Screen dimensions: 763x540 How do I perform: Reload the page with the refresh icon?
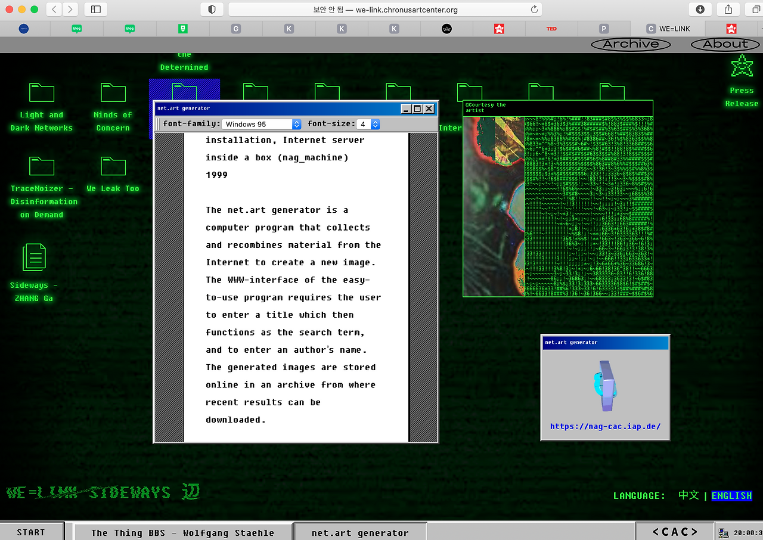534,9
